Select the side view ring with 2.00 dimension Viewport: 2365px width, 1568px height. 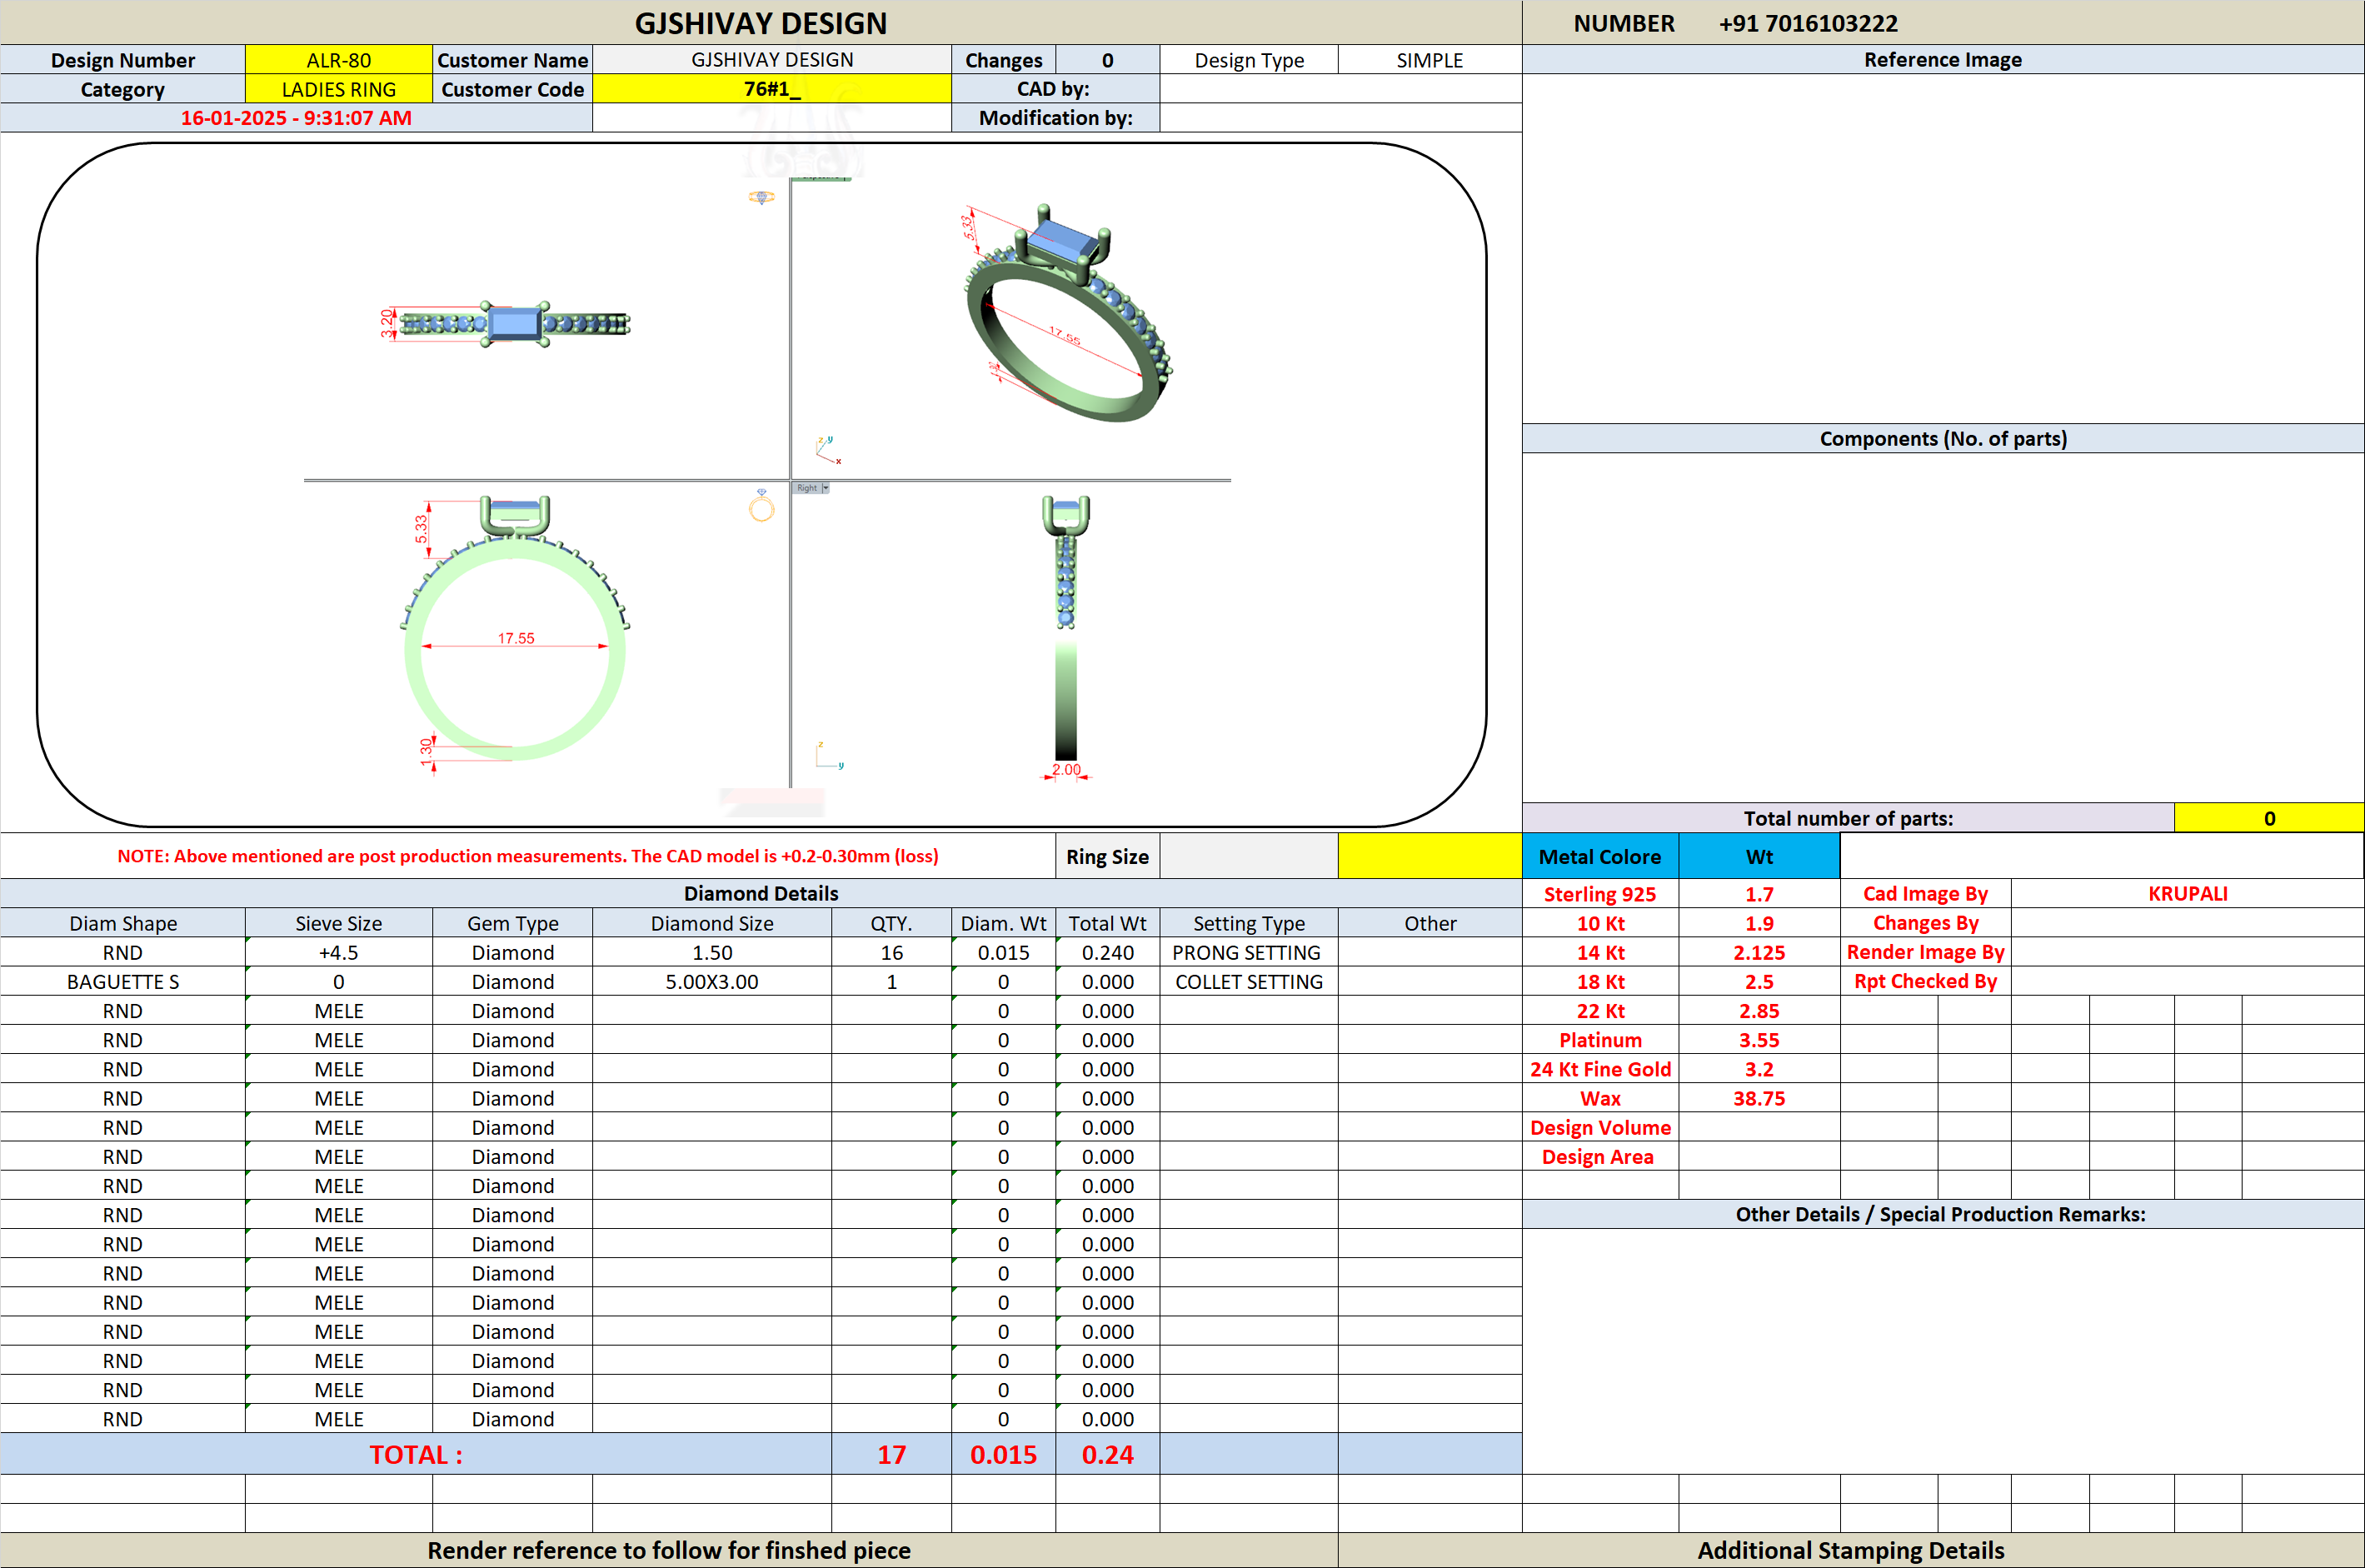(1066, 637)
